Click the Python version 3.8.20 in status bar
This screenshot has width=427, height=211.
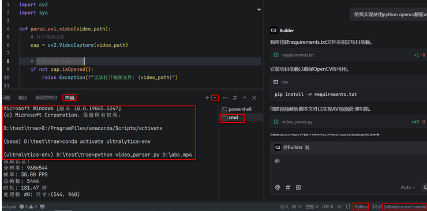pyautogui.click(x=377, y=206)
